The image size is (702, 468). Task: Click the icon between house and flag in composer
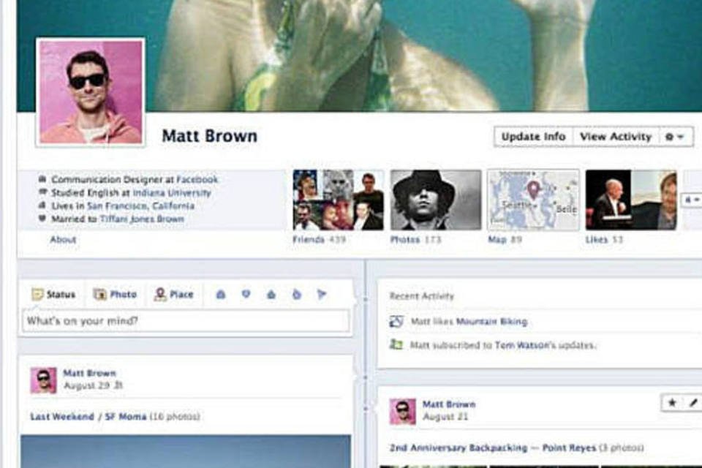(296, 294)
